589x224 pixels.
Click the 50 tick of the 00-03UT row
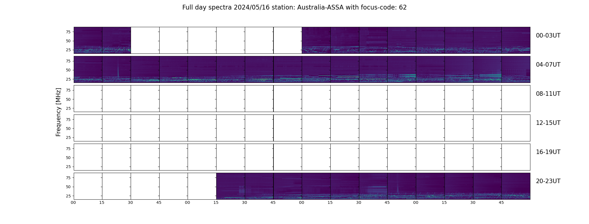pyautogui.click(x=68, y=41)
